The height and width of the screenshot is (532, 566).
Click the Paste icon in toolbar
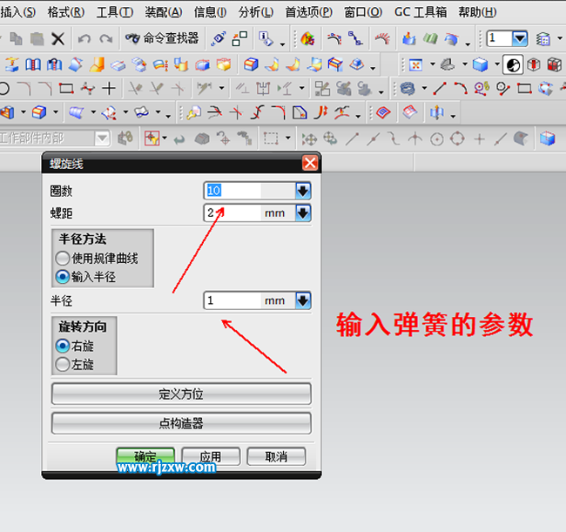coord(37,38)
